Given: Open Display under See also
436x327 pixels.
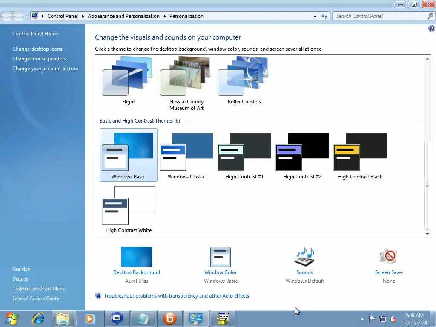Looking at the screenshot, I should point(20,278).
